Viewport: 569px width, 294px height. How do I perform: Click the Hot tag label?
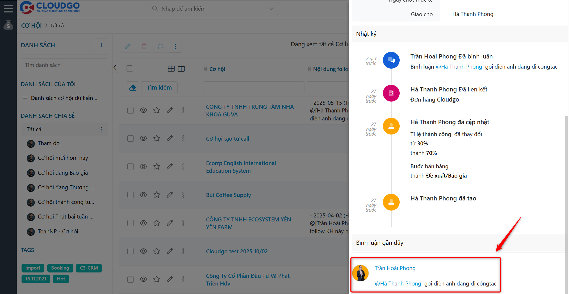[61, 279]
